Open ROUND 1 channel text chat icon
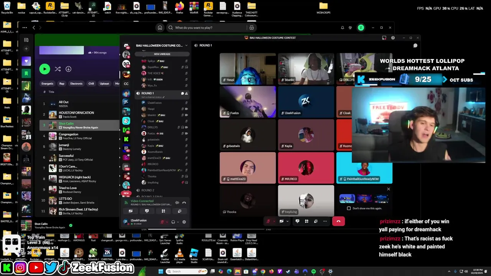The width and height of the screenshot is (491, 276). (x=182, y=93)
